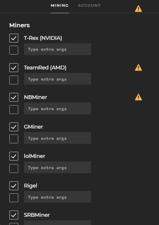Check the extra args checkbox under NBMiner
Screen dimensions: 159x225
point(14,110)
